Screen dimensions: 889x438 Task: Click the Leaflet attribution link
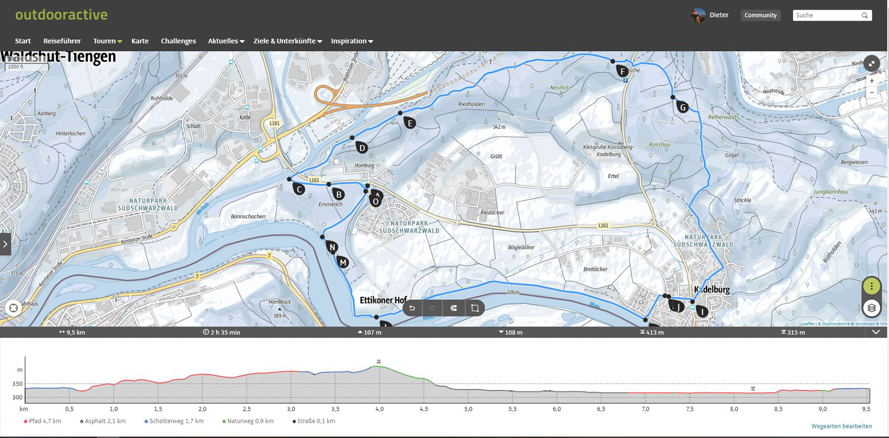point(808,324)
